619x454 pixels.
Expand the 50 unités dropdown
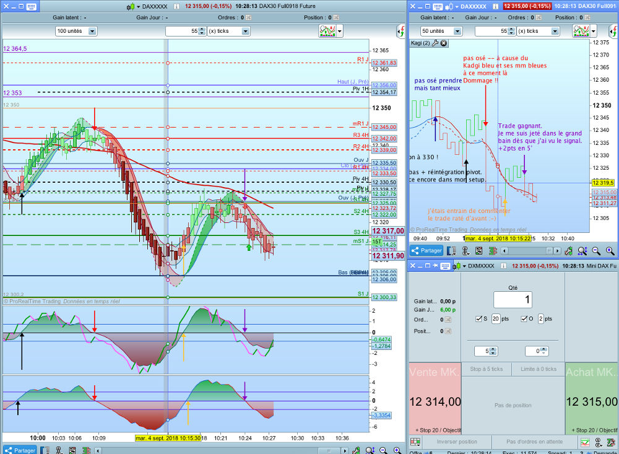click(x=457, y=31)
